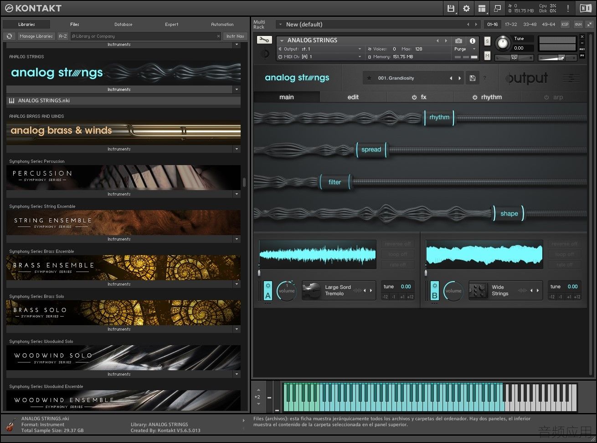Click the minimized view window icon
The height and width of the screenshot is (443, 597).
click(x=497, y=8)
